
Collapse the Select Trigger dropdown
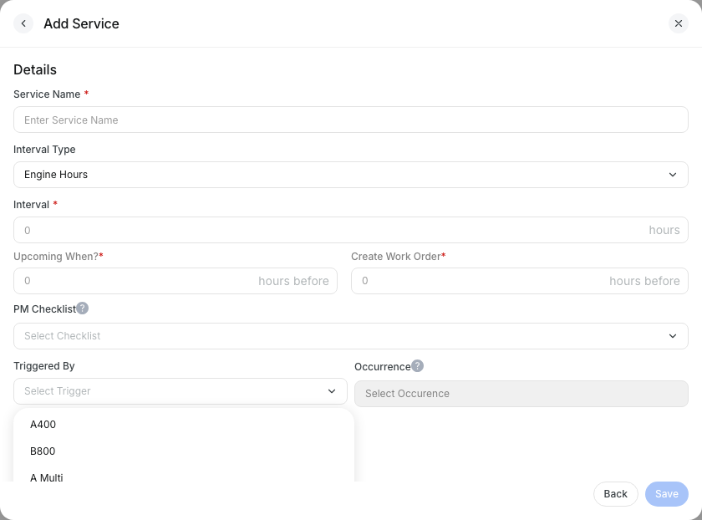(180, 391)
